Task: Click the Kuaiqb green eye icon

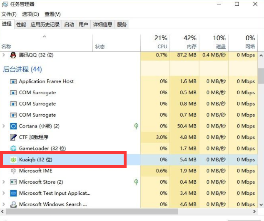Action: 13,160
